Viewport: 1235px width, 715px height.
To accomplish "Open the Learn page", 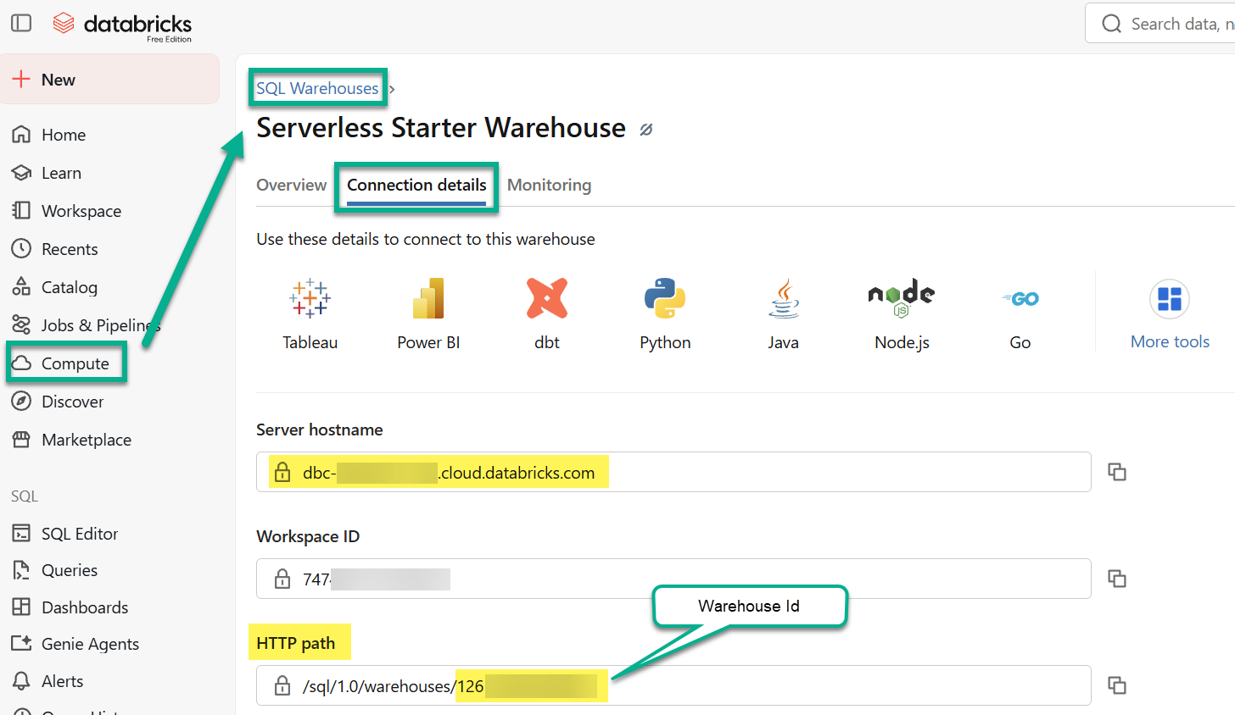I will click(x=62, y=173).
